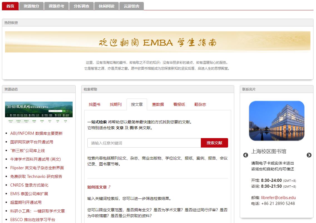The width and height of the screenshot is (316, 223).
Task: Open 免费获取 Technavio 研究报告 link
Action: click(36, 177)
